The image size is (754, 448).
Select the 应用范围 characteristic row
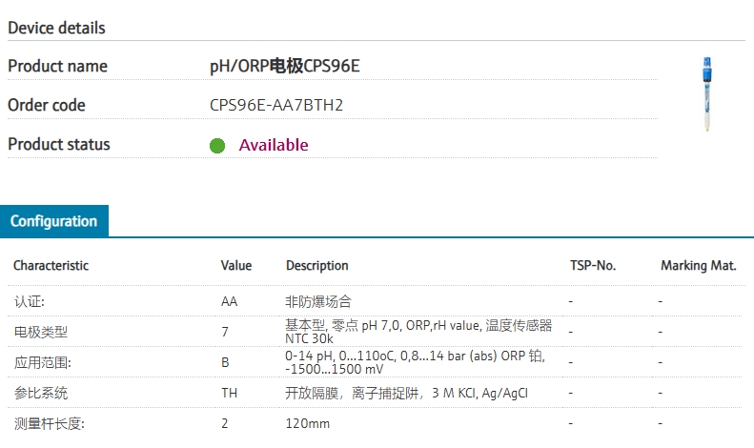coord(377,362)
